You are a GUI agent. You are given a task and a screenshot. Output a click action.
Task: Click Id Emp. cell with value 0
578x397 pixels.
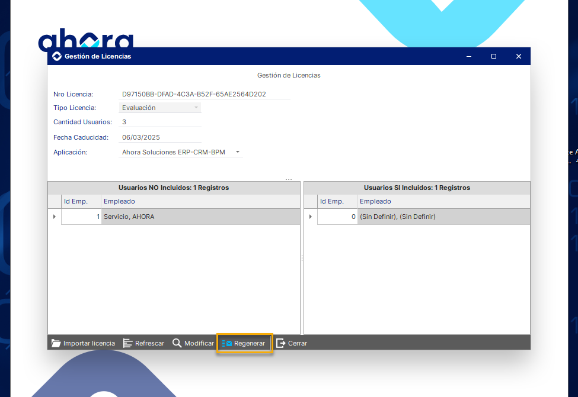337,217
